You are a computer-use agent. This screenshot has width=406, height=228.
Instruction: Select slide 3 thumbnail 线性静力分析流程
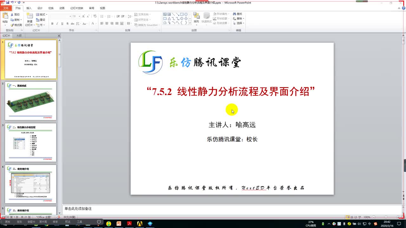[x=31, y=142]
